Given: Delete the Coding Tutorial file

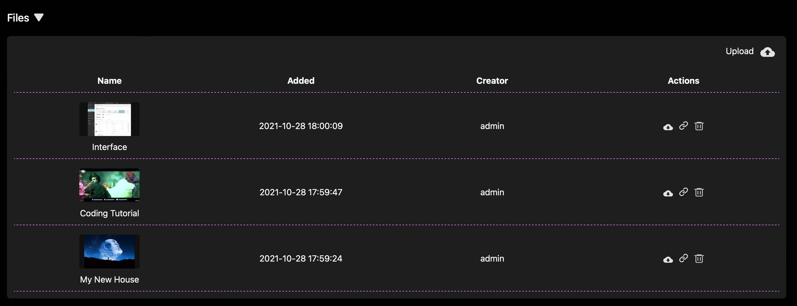Looking at the screenshot, I should point(699,192).
